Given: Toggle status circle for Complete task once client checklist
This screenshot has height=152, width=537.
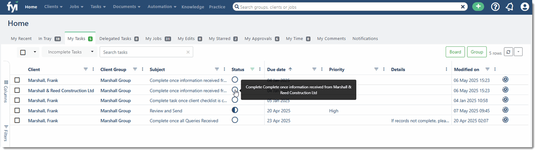Looking at the screenshot, I should 235,100.
